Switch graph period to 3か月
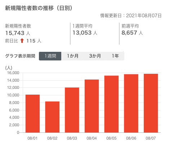The height and width of the screenshot is (145, 169). pos(95,56)
